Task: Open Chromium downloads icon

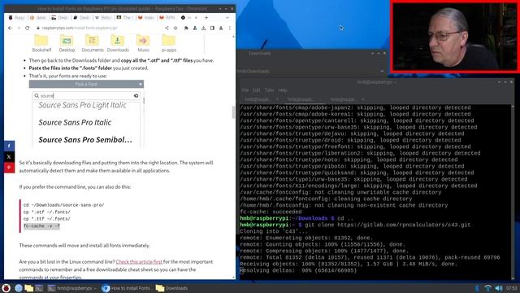Action: coord(204,28)
